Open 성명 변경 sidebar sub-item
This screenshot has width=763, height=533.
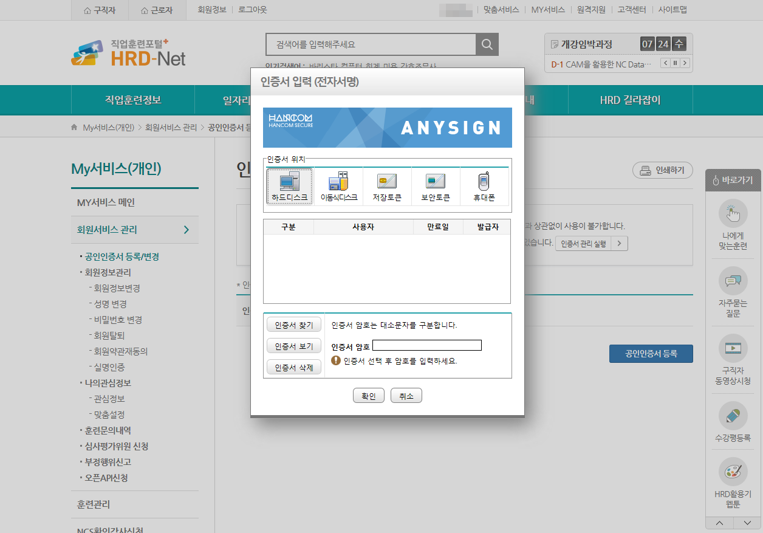[109, 304]
